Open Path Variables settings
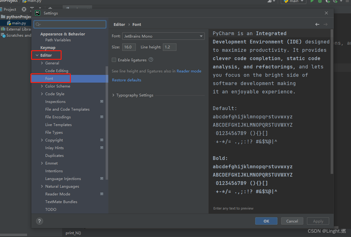 coord(58,40)
